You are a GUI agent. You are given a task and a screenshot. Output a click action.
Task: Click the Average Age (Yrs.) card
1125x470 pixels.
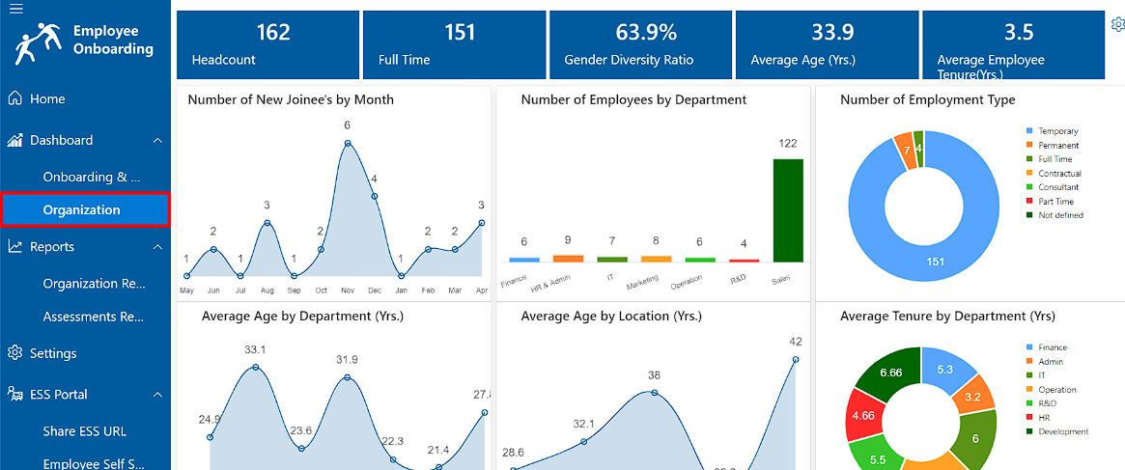(x=828, y=44)
